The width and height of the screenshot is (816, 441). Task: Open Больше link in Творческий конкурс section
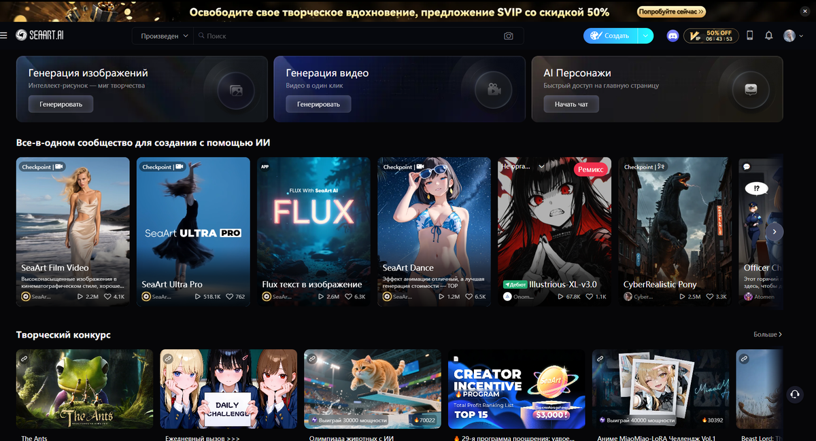point(769,334)
